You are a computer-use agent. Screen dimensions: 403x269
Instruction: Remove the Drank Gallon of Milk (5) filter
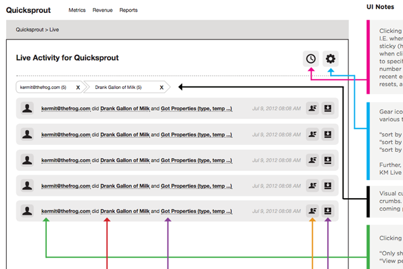(x=162, y=88)
